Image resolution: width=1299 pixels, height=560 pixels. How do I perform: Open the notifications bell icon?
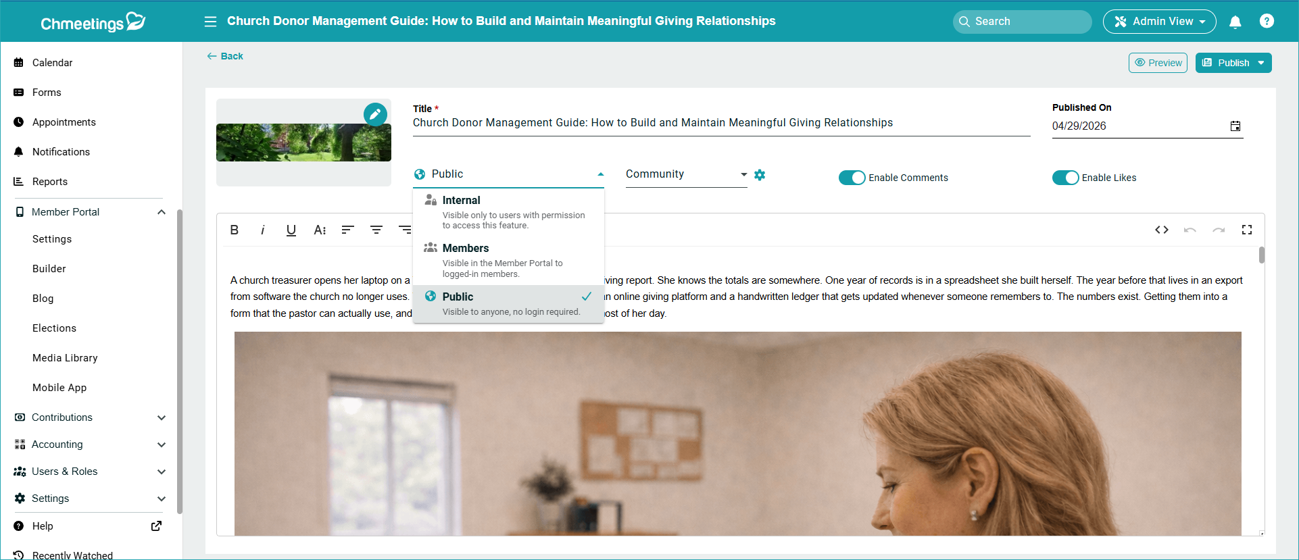tap(1235, 22)
